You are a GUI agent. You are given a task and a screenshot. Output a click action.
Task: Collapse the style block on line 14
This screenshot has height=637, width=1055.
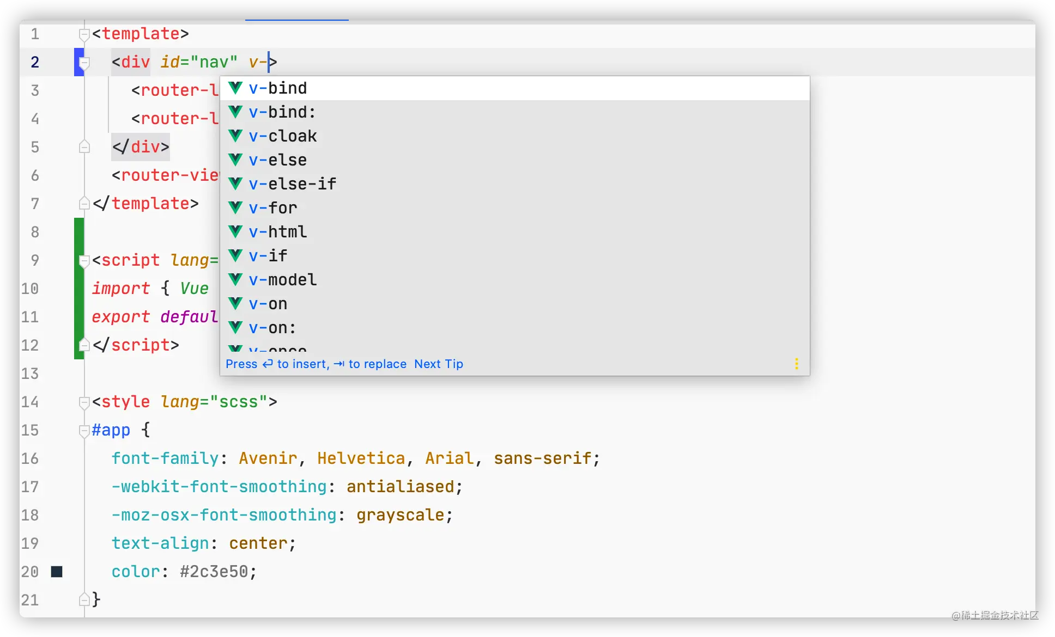tap(84, 402)
